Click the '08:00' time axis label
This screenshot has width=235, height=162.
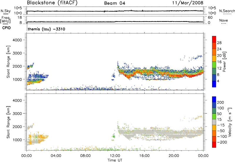click(x=85, y=156)
